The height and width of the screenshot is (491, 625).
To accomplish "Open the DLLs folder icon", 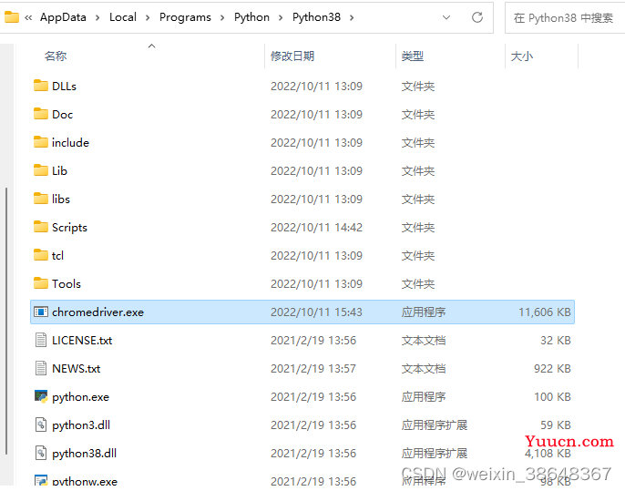I will 41,86.
